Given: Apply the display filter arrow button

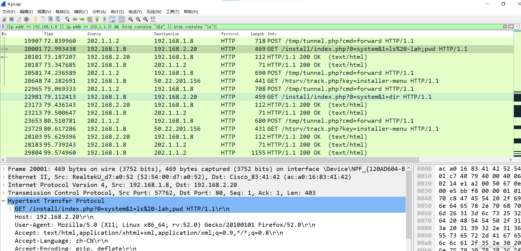Looking at the screenshot, I should click(x=511, y=27).
